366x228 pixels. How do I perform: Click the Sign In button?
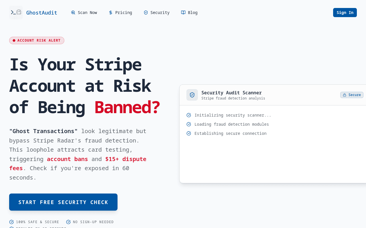[345, 13]
